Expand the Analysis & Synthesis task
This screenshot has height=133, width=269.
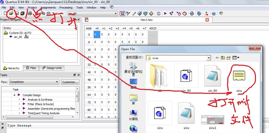pyautogui.click(x=20, y=100)
